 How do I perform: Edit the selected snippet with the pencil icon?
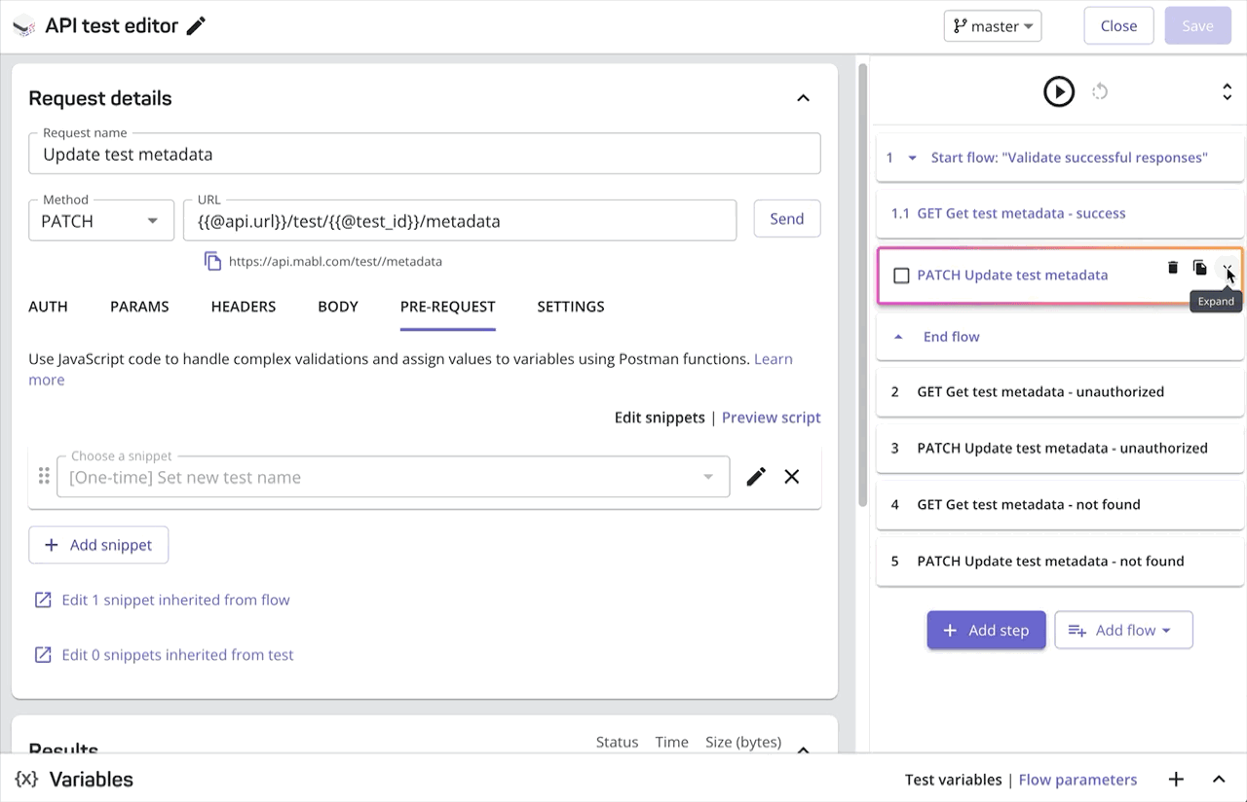coord(756,476)
